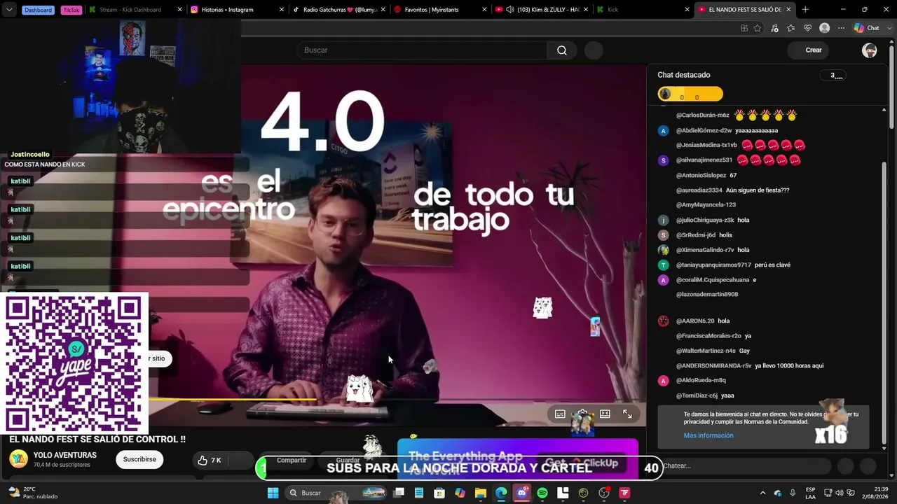Click the language indicator ESP LAA
This screenshot has width=897, height=504.
click(811, 493)
